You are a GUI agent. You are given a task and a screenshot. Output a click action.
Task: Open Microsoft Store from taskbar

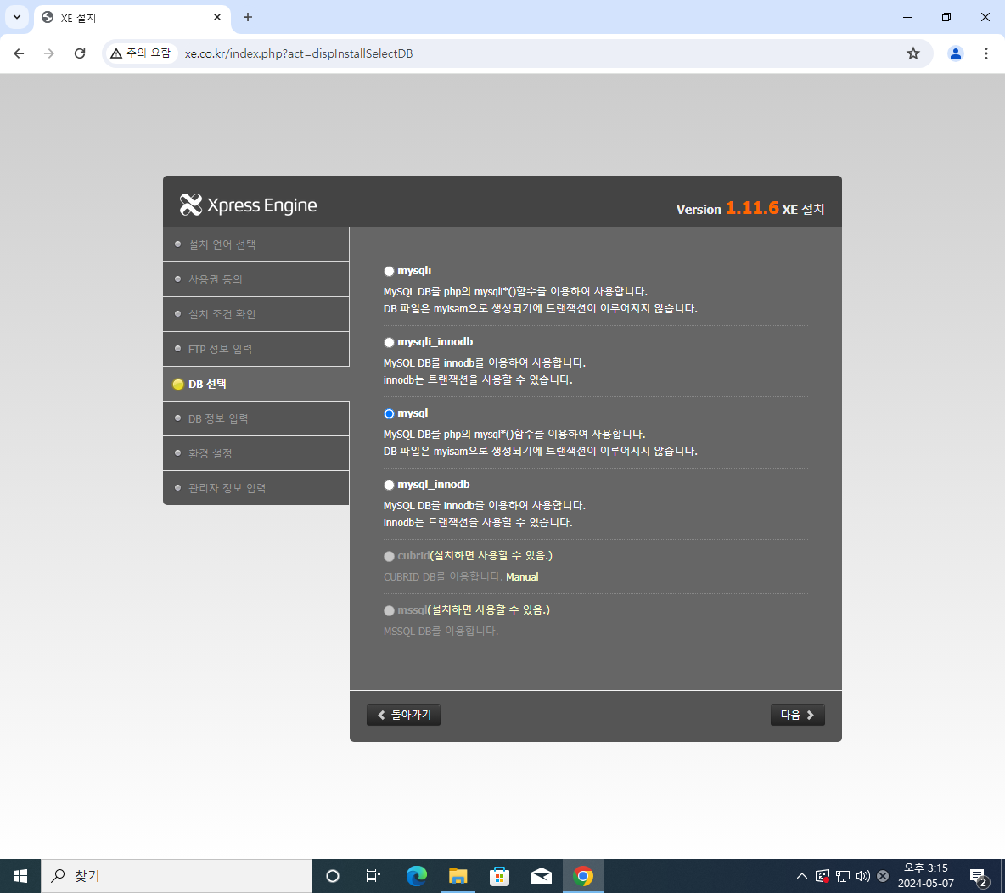pyautogui.click(x=499, y=876)
